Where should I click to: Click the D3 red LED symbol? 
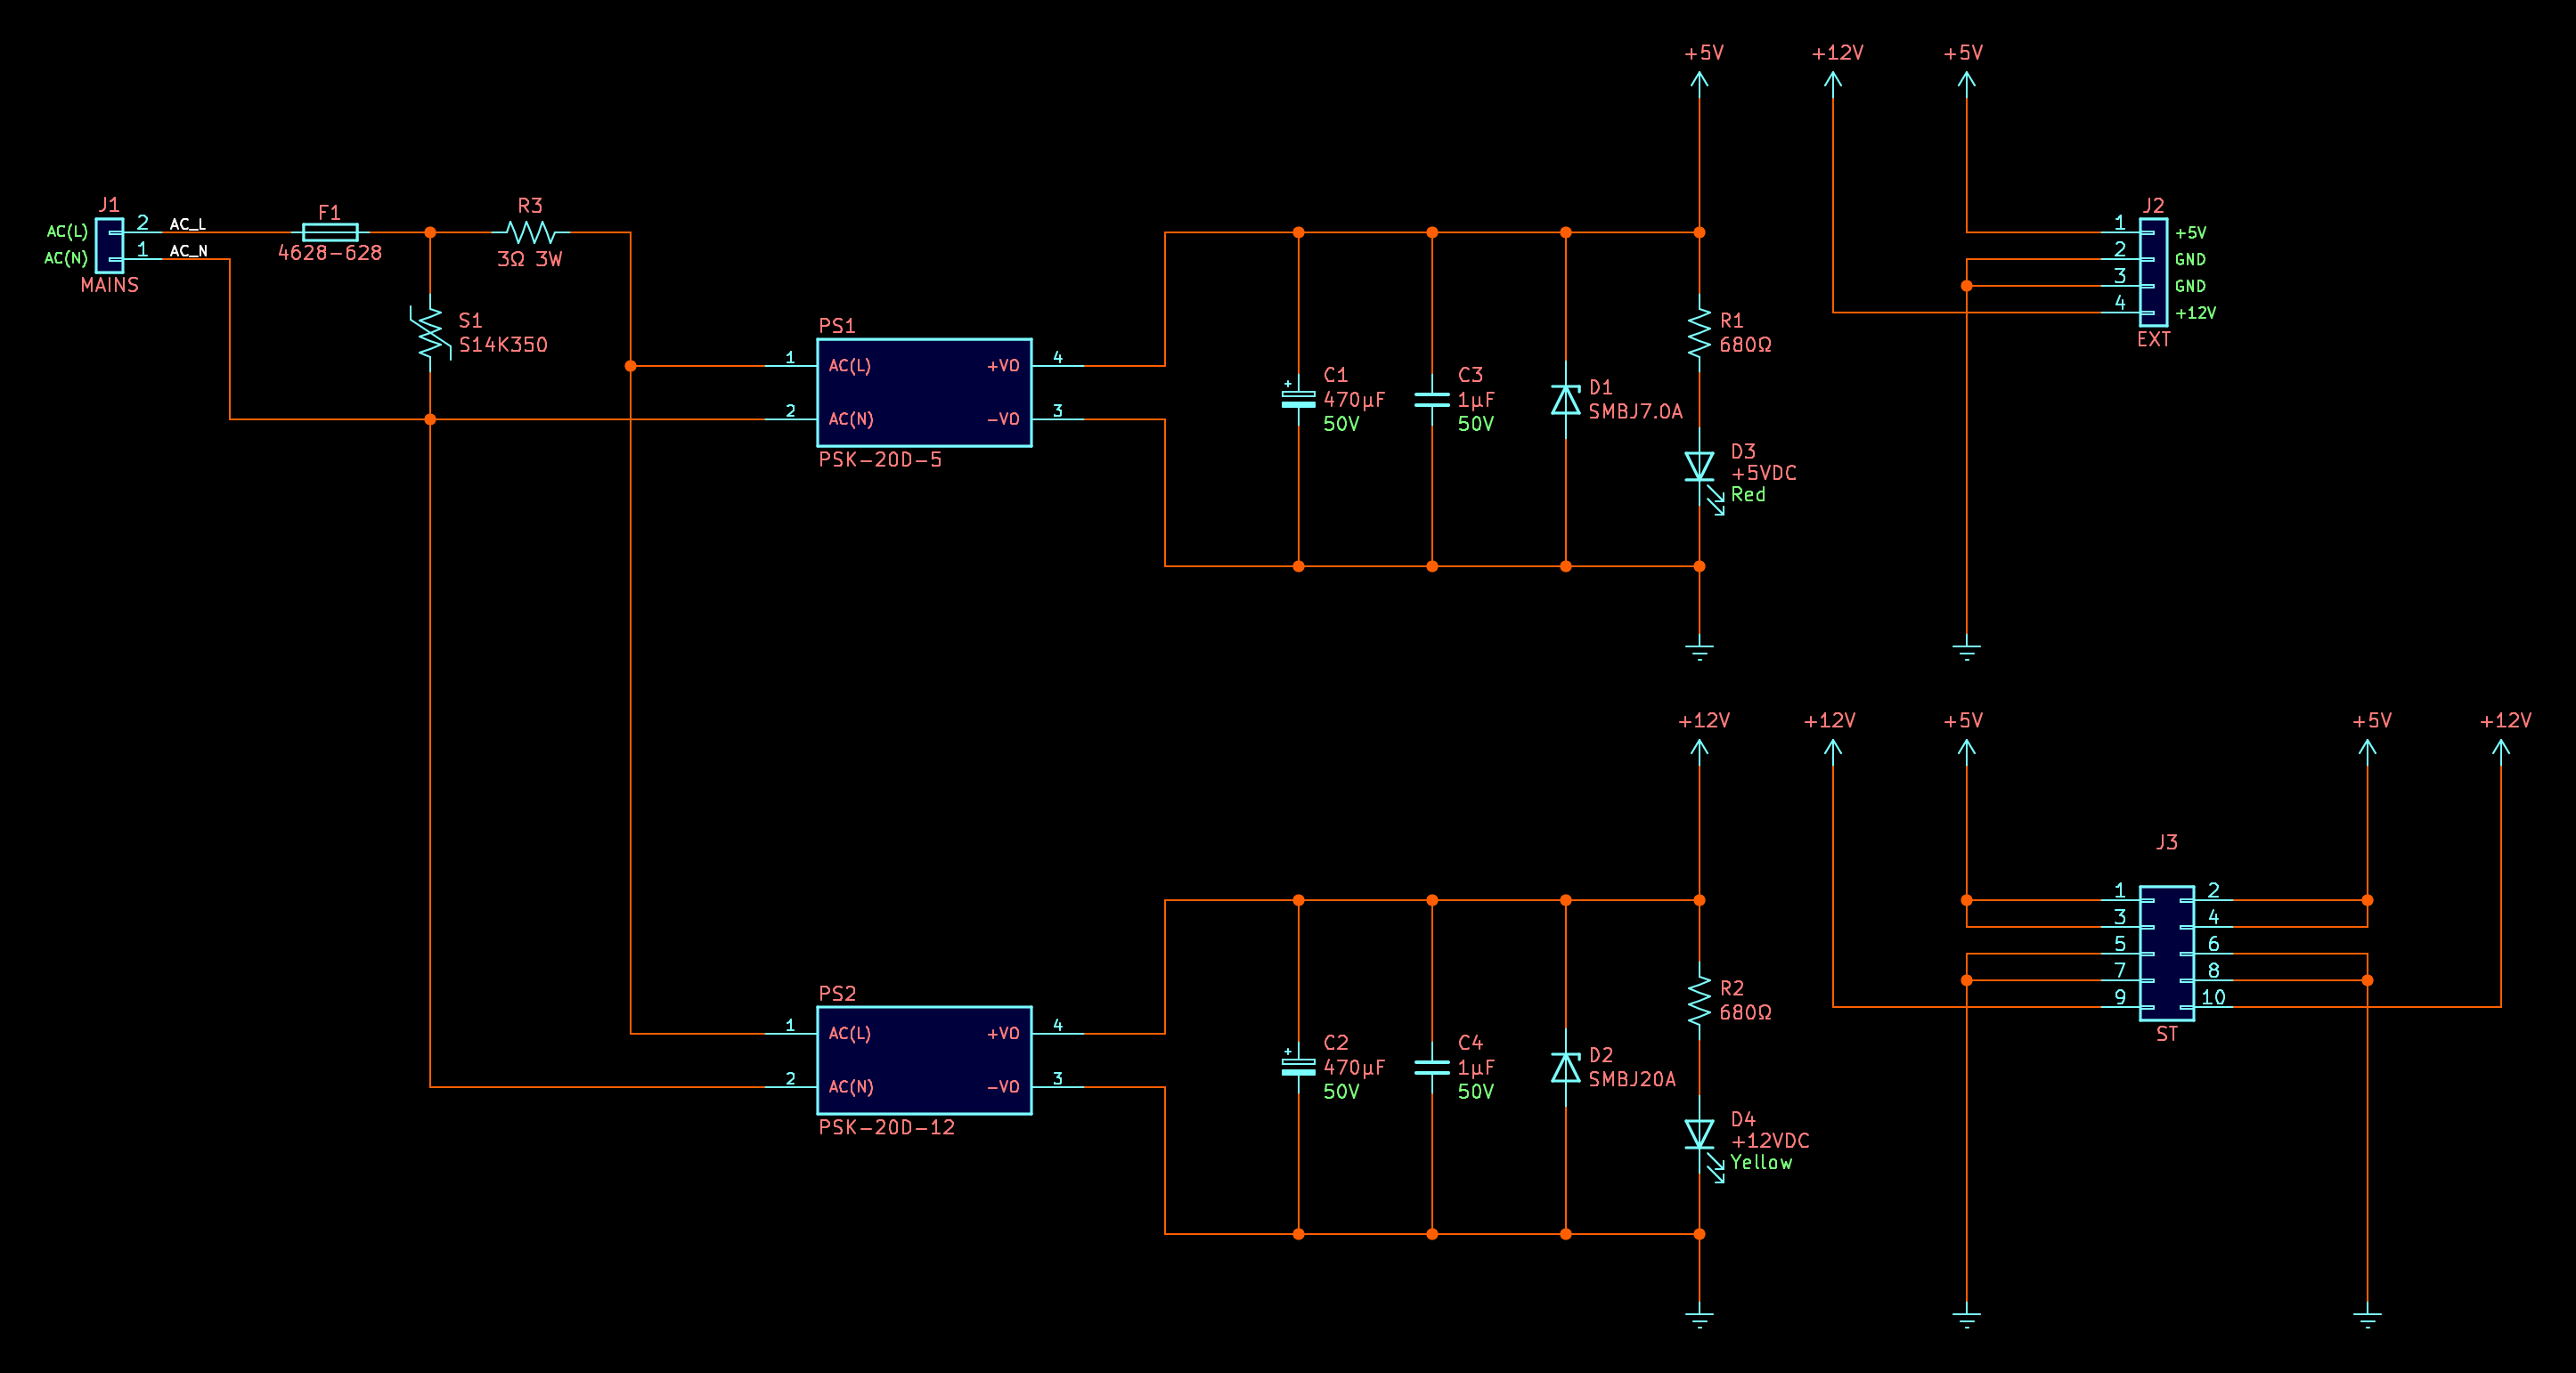tap(1698, 467)
